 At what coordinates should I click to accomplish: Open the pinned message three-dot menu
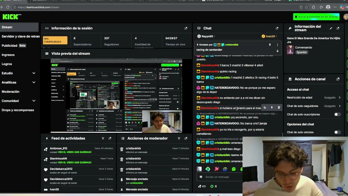coord(277,45)
